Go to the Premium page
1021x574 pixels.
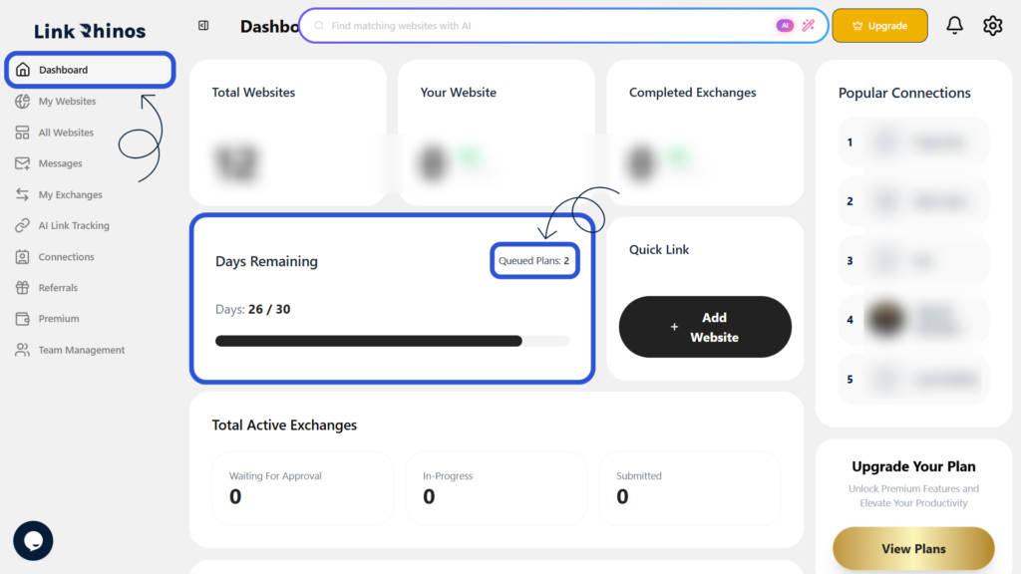click(59, 318)
